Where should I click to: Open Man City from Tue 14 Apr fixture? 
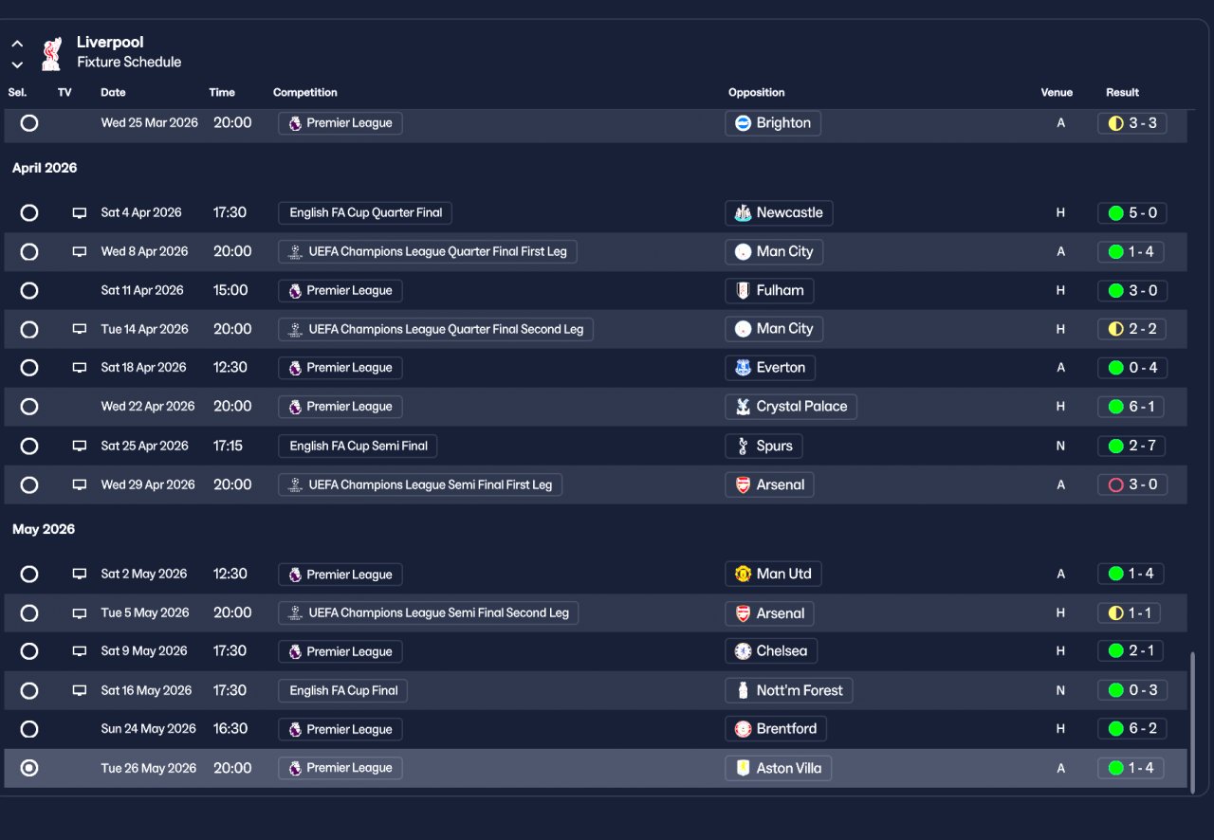tap(774, 330)
